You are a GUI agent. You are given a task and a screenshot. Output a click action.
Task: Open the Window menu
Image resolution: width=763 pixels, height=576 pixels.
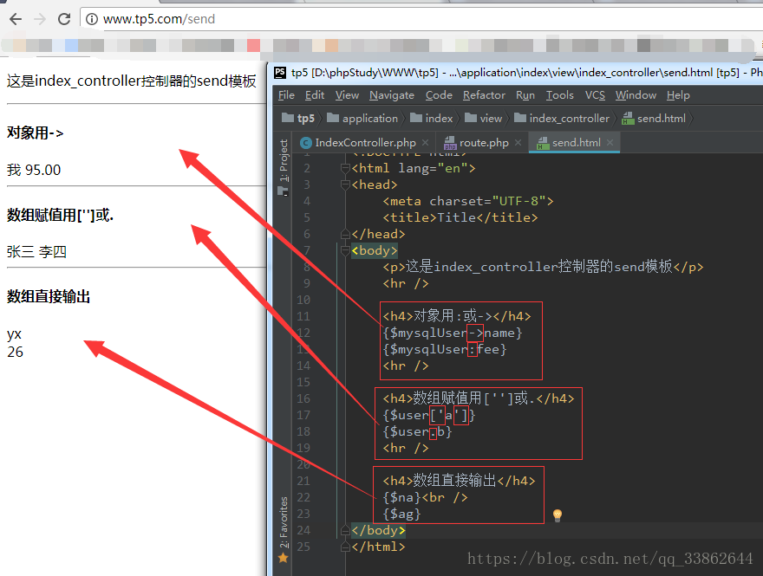636,95
